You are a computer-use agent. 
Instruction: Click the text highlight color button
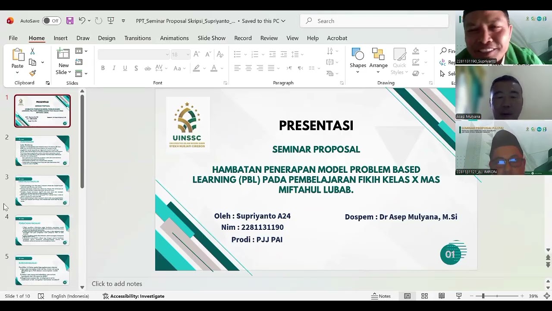pos(197,68)
